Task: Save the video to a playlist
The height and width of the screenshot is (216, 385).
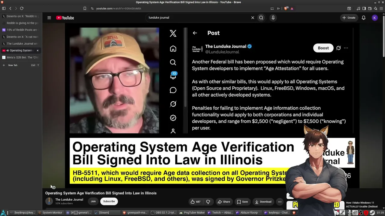Action: click(242, 202)
